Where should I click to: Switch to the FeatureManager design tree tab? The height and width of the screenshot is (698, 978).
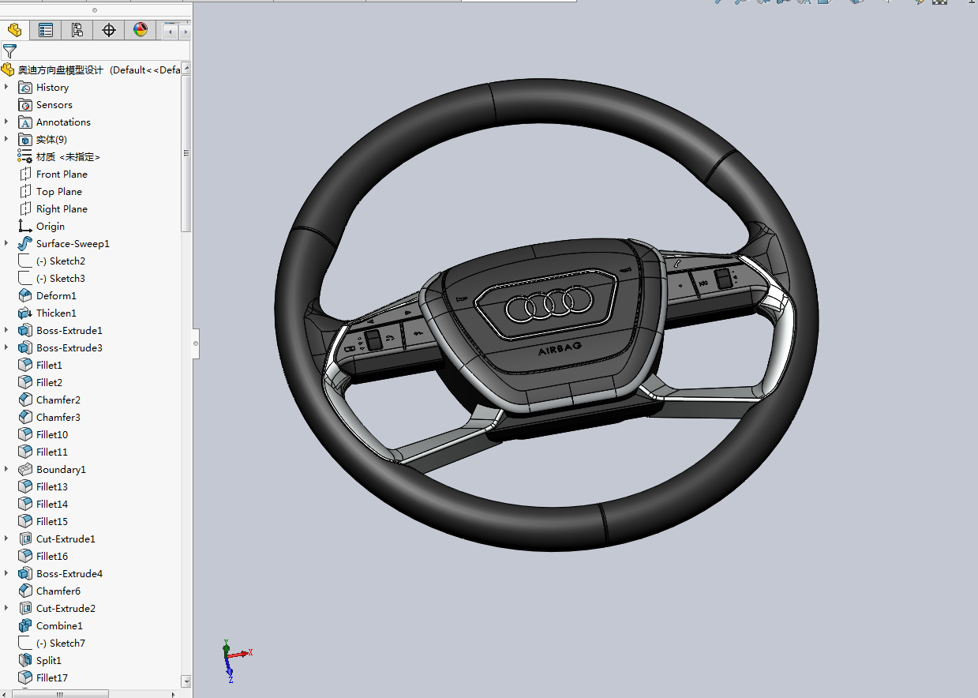14,30
